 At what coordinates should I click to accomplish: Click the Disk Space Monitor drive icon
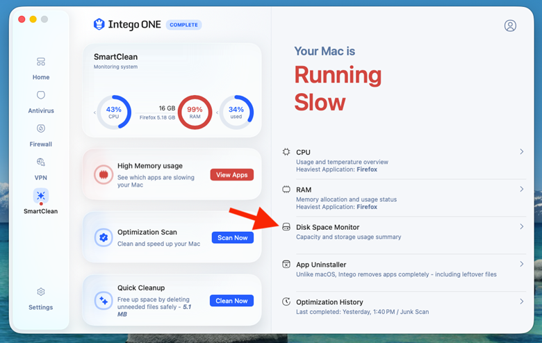(286, 227)
